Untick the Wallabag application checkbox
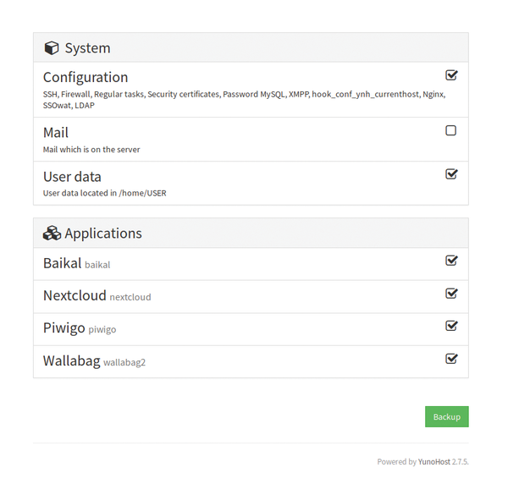508x495 pixels. [x=451, y=359]
